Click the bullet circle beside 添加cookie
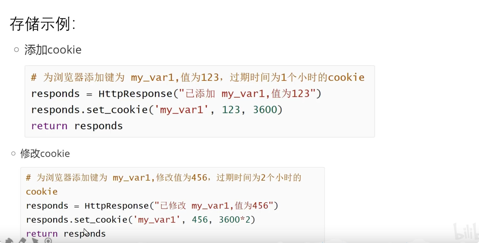The width and height of the screenshot is (479, 243). coord(16,50)
